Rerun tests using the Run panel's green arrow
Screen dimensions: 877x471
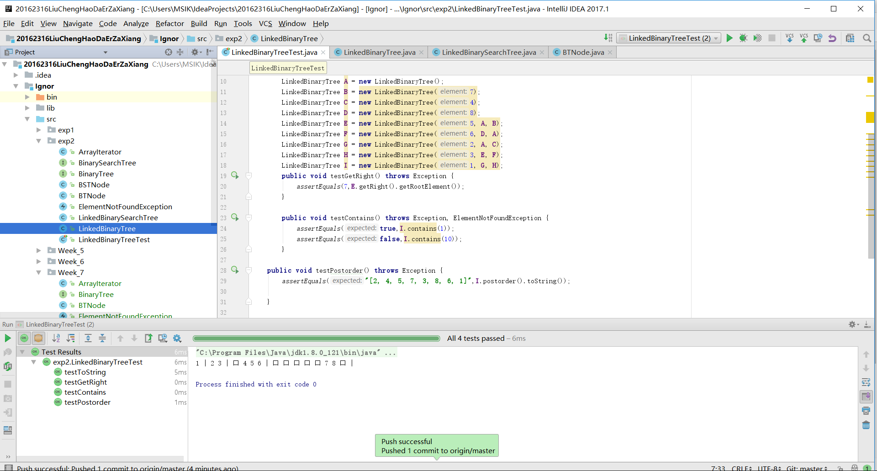coord(8,338)
